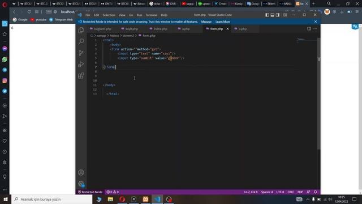Open the Extensions view
Screen dimensions: 362x204
pyautogui.click(x=81, y=75)
